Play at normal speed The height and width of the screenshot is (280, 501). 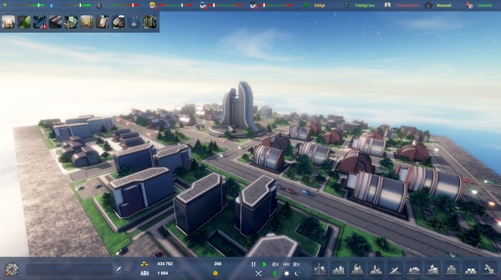tap(264, 264)
